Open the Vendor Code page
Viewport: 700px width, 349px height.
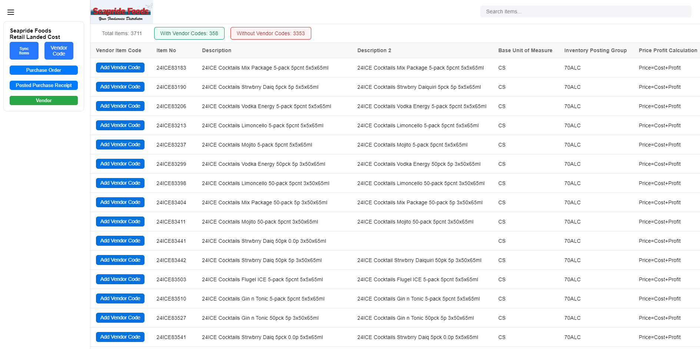coord(59,51)
